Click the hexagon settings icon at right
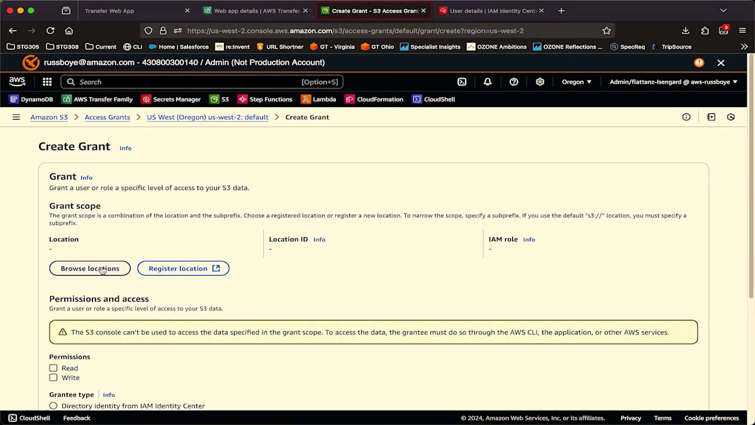This screenshot has height=425, width=755. [731, 117]
